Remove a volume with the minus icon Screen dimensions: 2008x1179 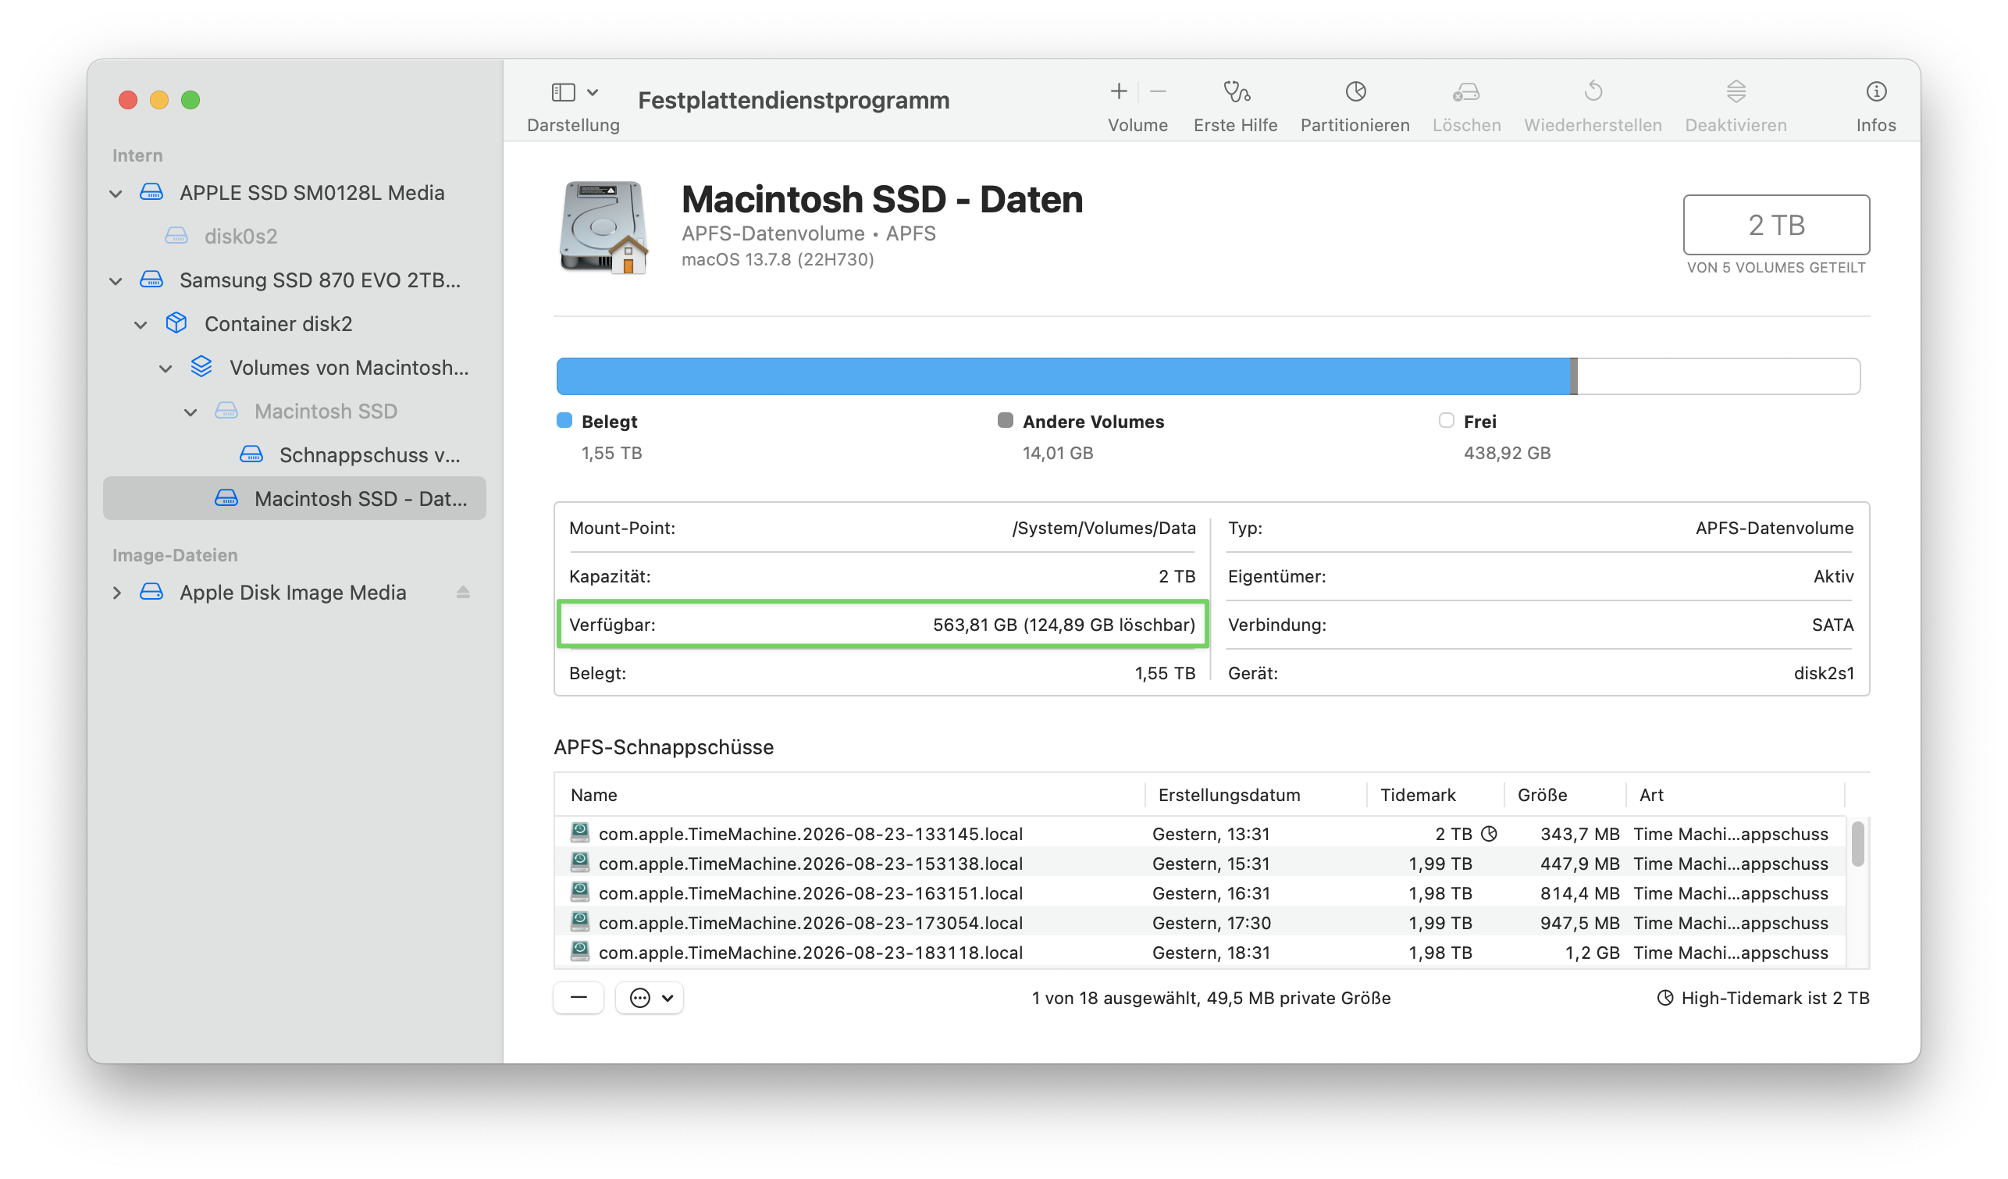[1159, 91]
